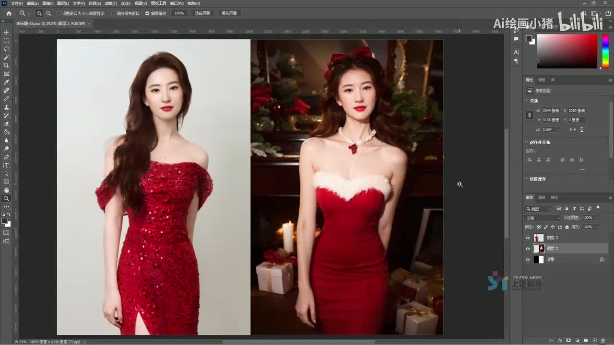Switch to the 调整 tab
The width and height of the screenshot is (614, 345).
542,80
